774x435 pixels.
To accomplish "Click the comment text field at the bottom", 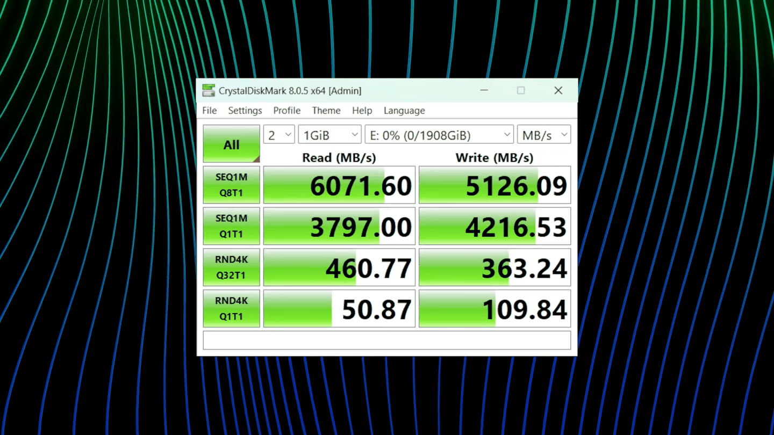I will 386,340.
